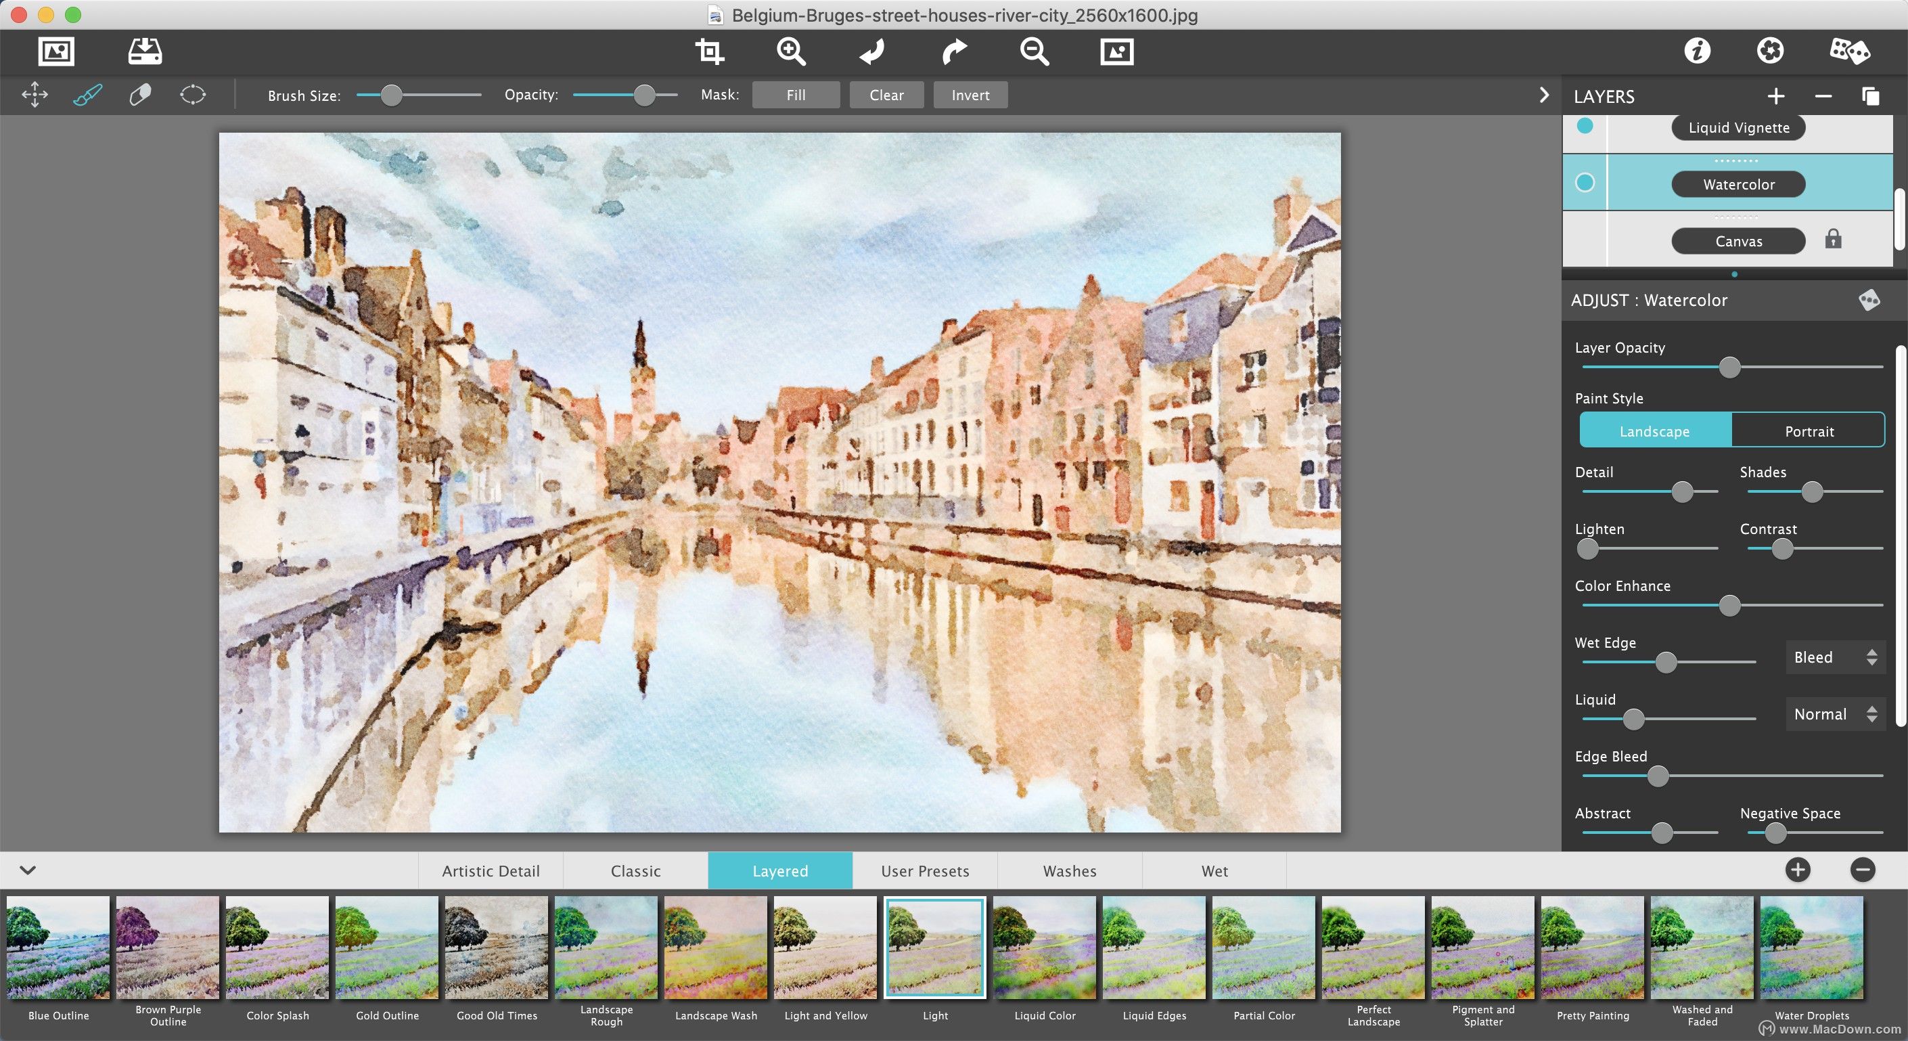Collapse the presets panel

tap(28, 870)
